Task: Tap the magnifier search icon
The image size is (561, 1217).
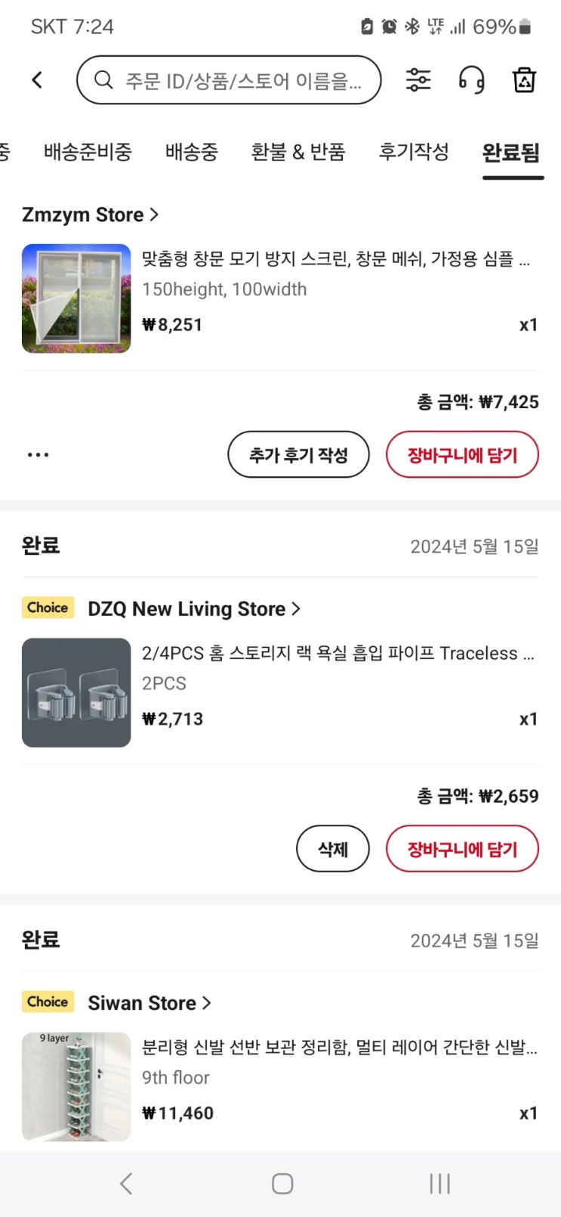Action: tap(103, 79)
